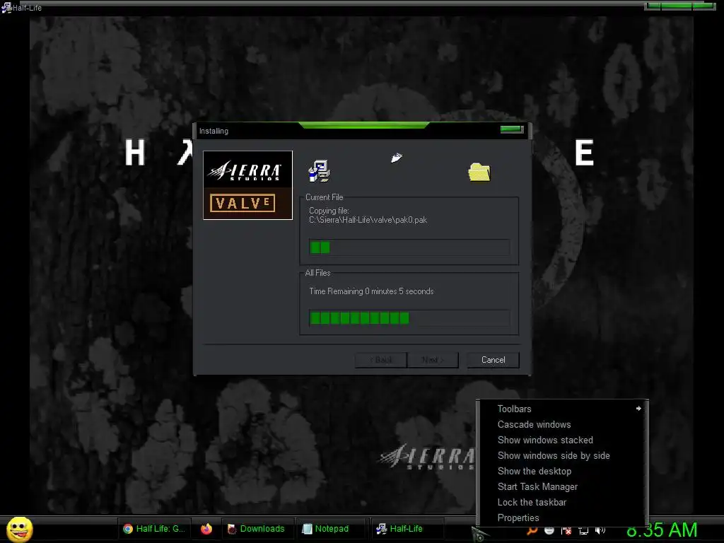Click 'Time Remaining 0 minutes 5 seconds' text

tap(371, 291)
